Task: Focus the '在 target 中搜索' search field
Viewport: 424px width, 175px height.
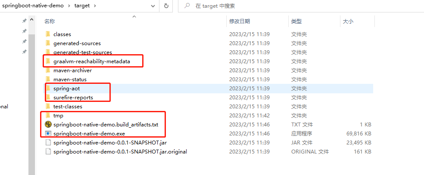Action: click(301, 6)
